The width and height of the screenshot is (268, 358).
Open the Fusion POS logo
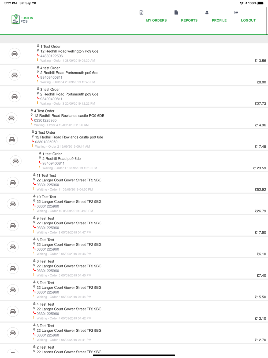coord(22,19)
